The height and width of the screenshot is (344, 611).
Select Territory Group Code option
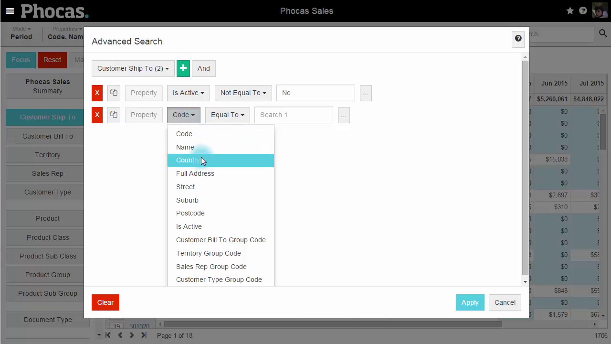point(208,253)
